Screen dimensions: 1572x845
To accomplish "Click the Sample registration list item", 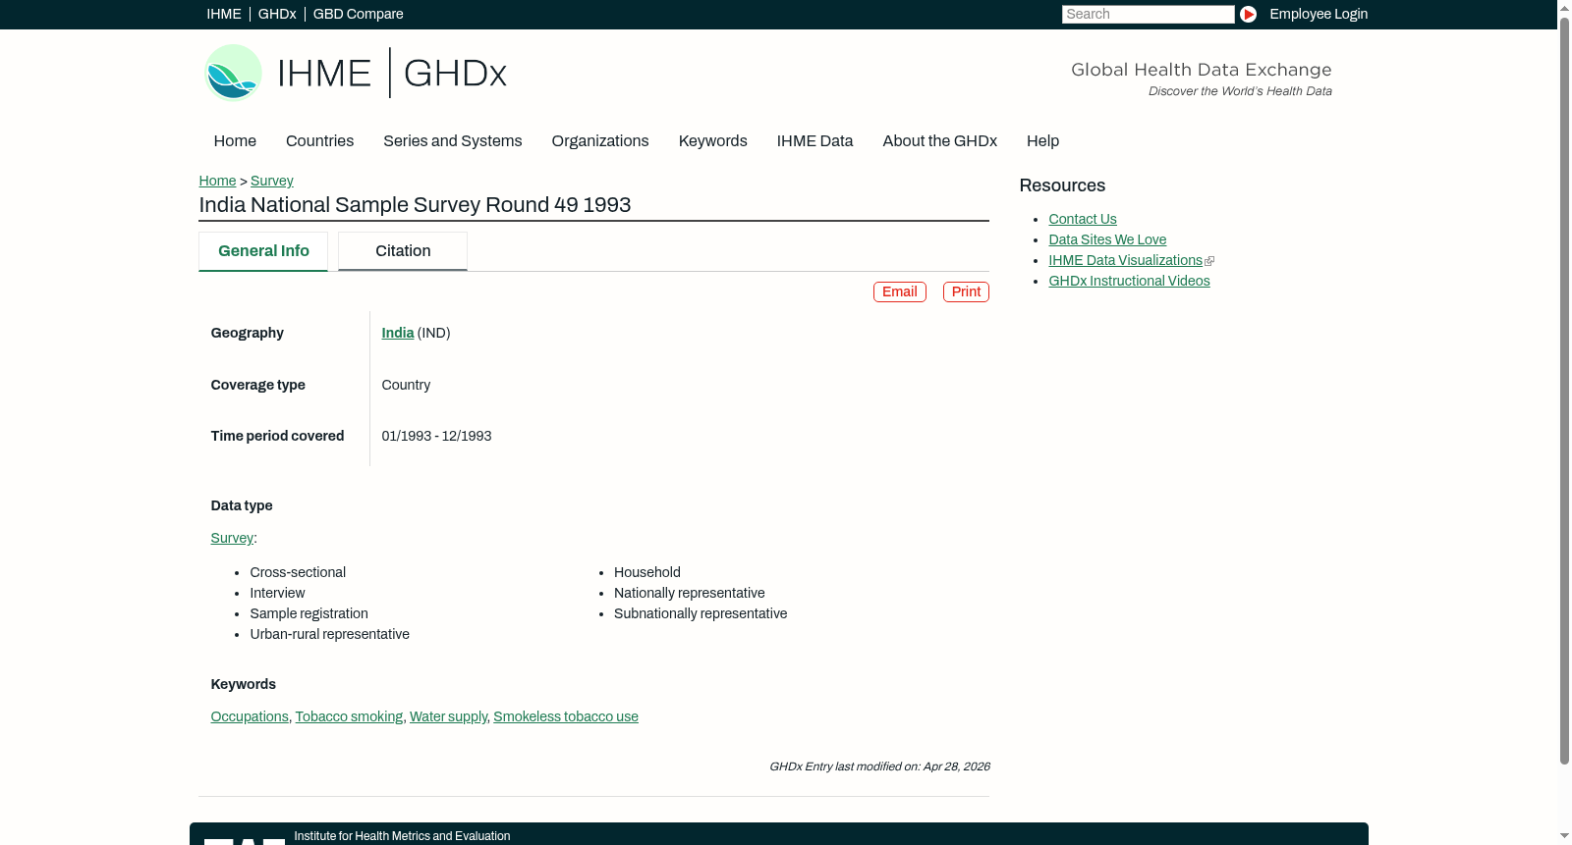I will click(309, 613).
